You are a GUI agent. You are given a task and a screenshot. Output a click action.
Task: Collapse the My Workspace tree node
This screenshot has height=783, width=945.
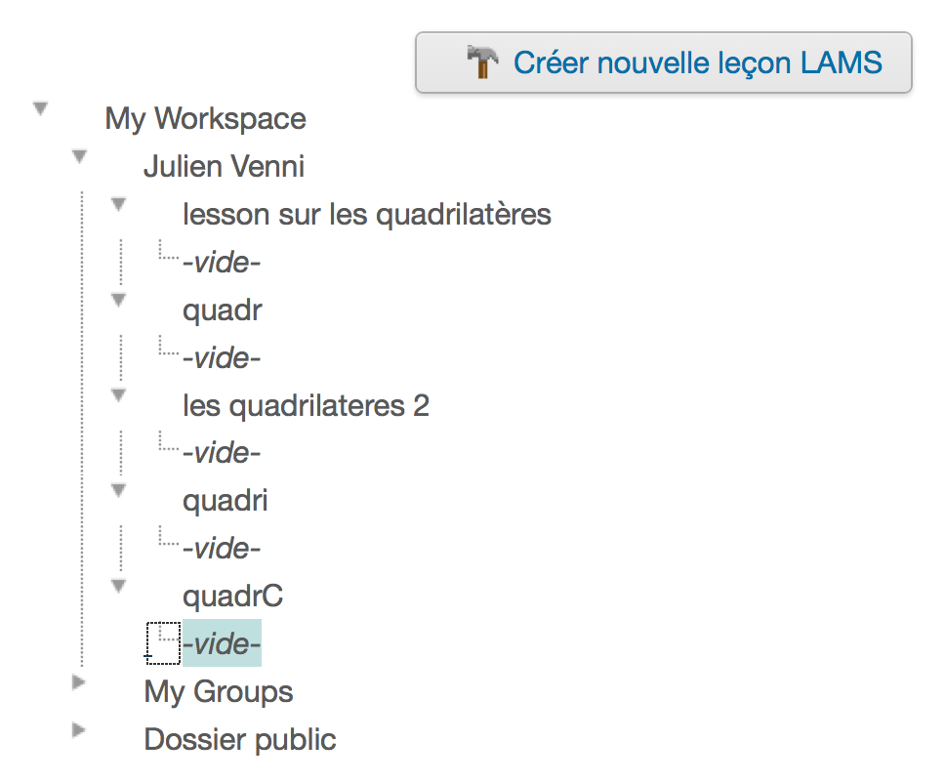[40, 109]
